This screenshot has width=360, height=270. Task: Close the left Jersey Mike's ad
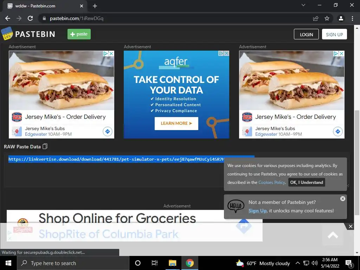coord(111,53)
